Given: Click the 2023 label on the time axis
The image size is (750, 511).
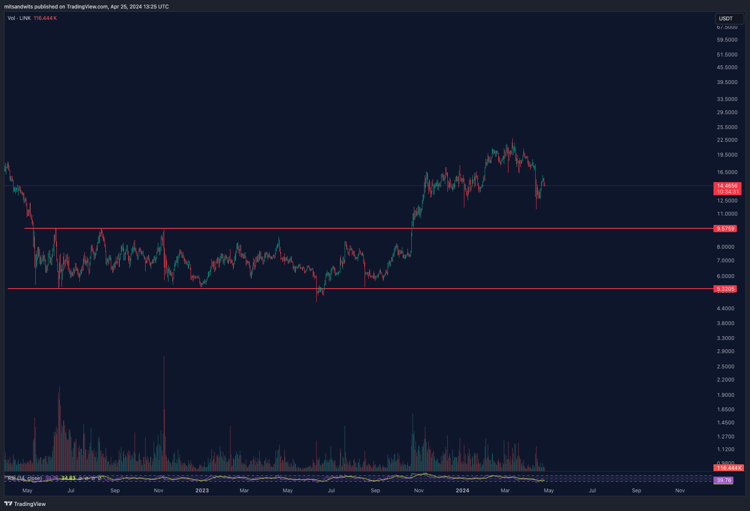Looking at the screenshot, I should click(202, 491).
